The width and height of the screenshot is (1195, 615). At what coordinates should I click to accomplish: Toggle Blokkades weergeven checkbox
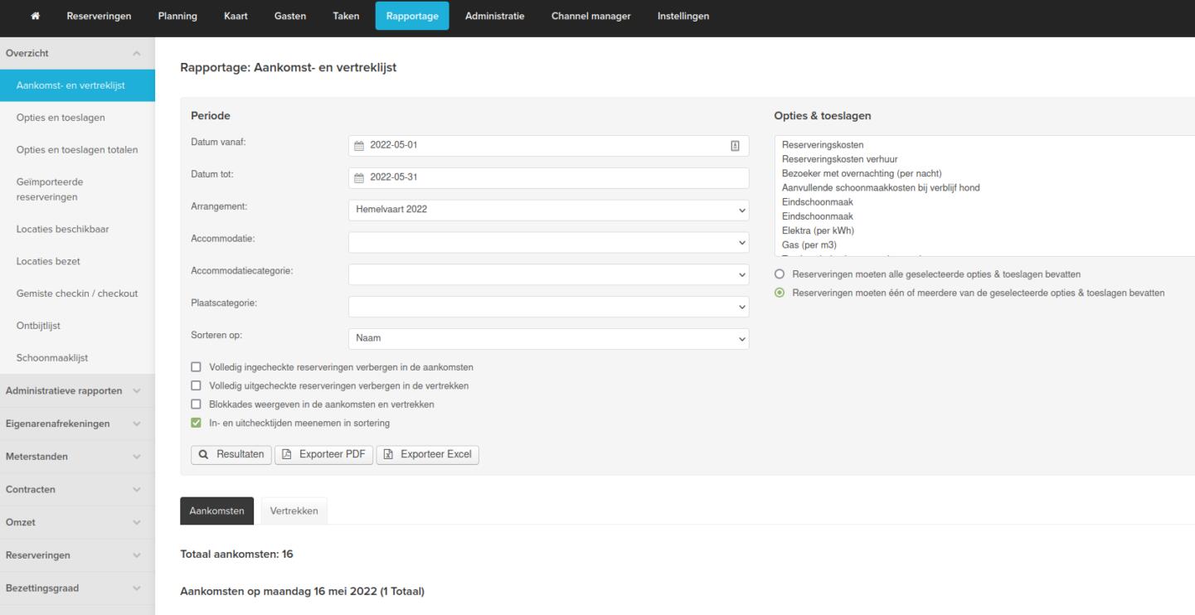[197, 404]
